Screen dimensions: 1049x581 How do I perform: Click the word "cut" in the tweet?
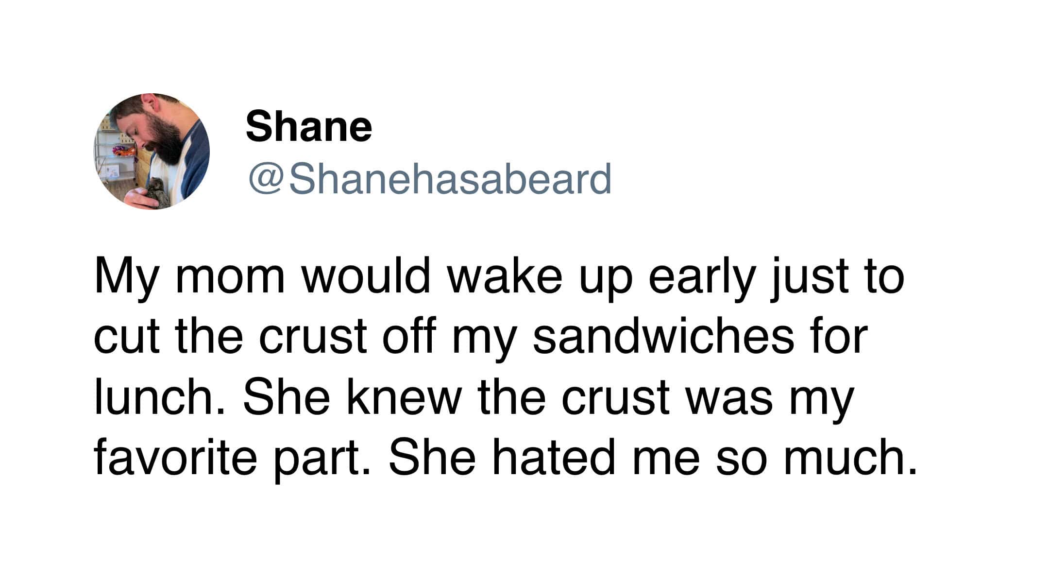[126, 337]
